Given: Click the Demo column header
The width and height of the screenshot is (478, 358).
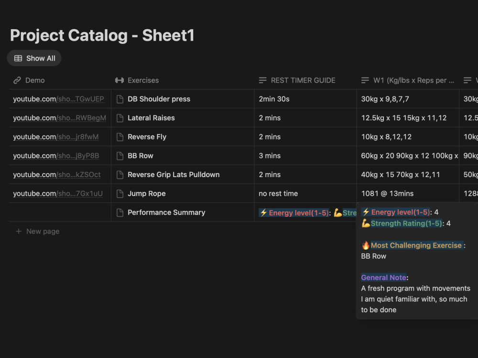Looking at the screenshot, I should 60,80.
